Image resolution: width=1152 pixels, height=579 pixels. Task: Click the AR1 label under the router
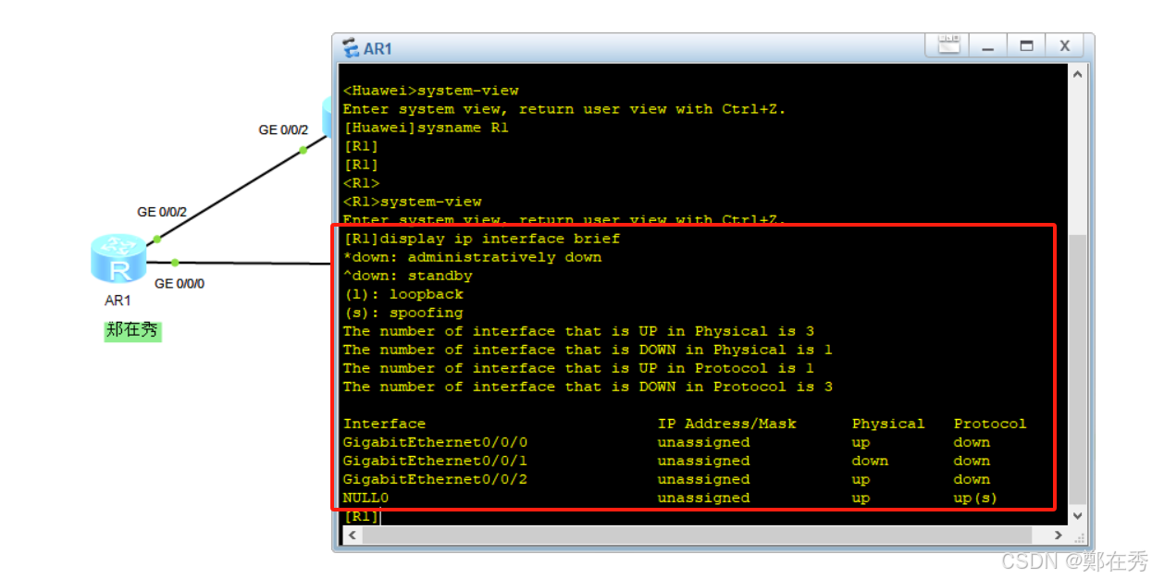(118, 300)
